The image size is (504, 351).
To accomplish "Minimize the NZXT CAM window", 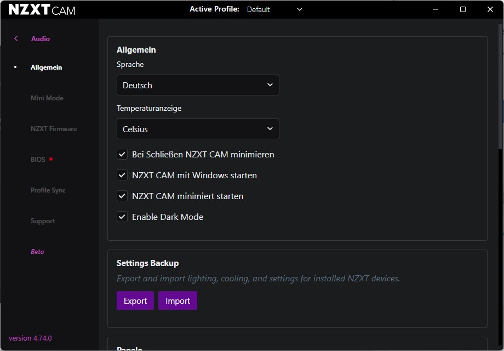I will (x=436, y=9).
